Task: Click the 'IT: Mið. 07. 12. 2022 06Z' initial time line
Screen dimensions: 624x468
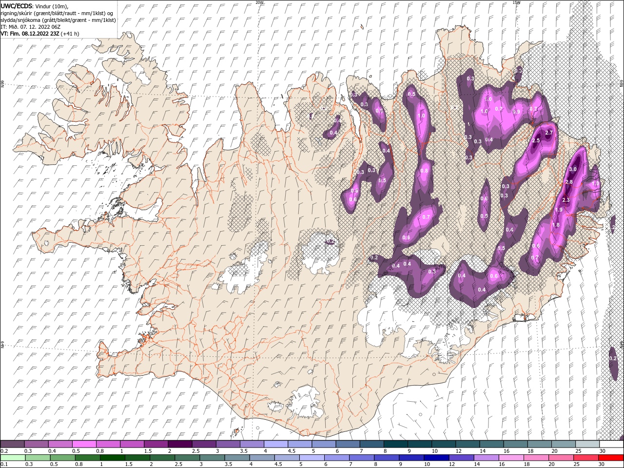Action: click(31, 27)
